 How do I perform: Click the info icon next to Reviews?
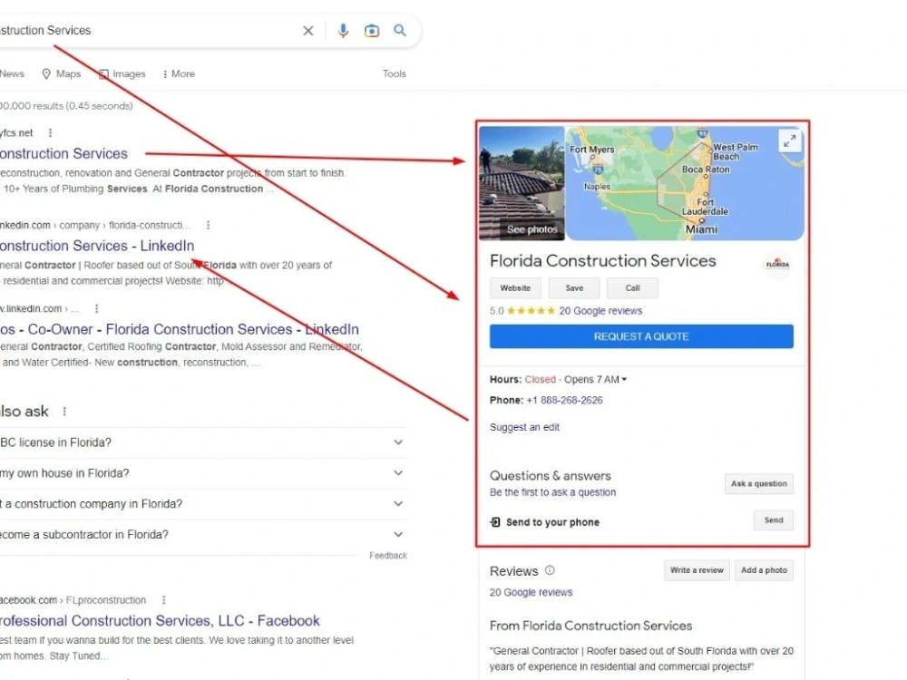point(550,570)
